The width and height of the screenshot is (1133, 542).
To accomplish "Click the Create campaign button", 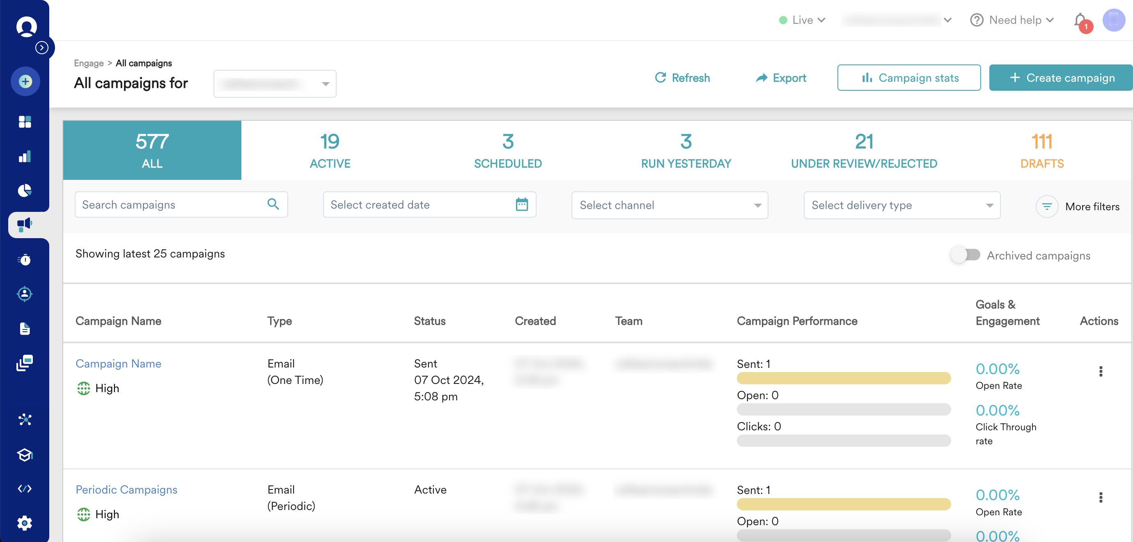I will click(1061, 78).
